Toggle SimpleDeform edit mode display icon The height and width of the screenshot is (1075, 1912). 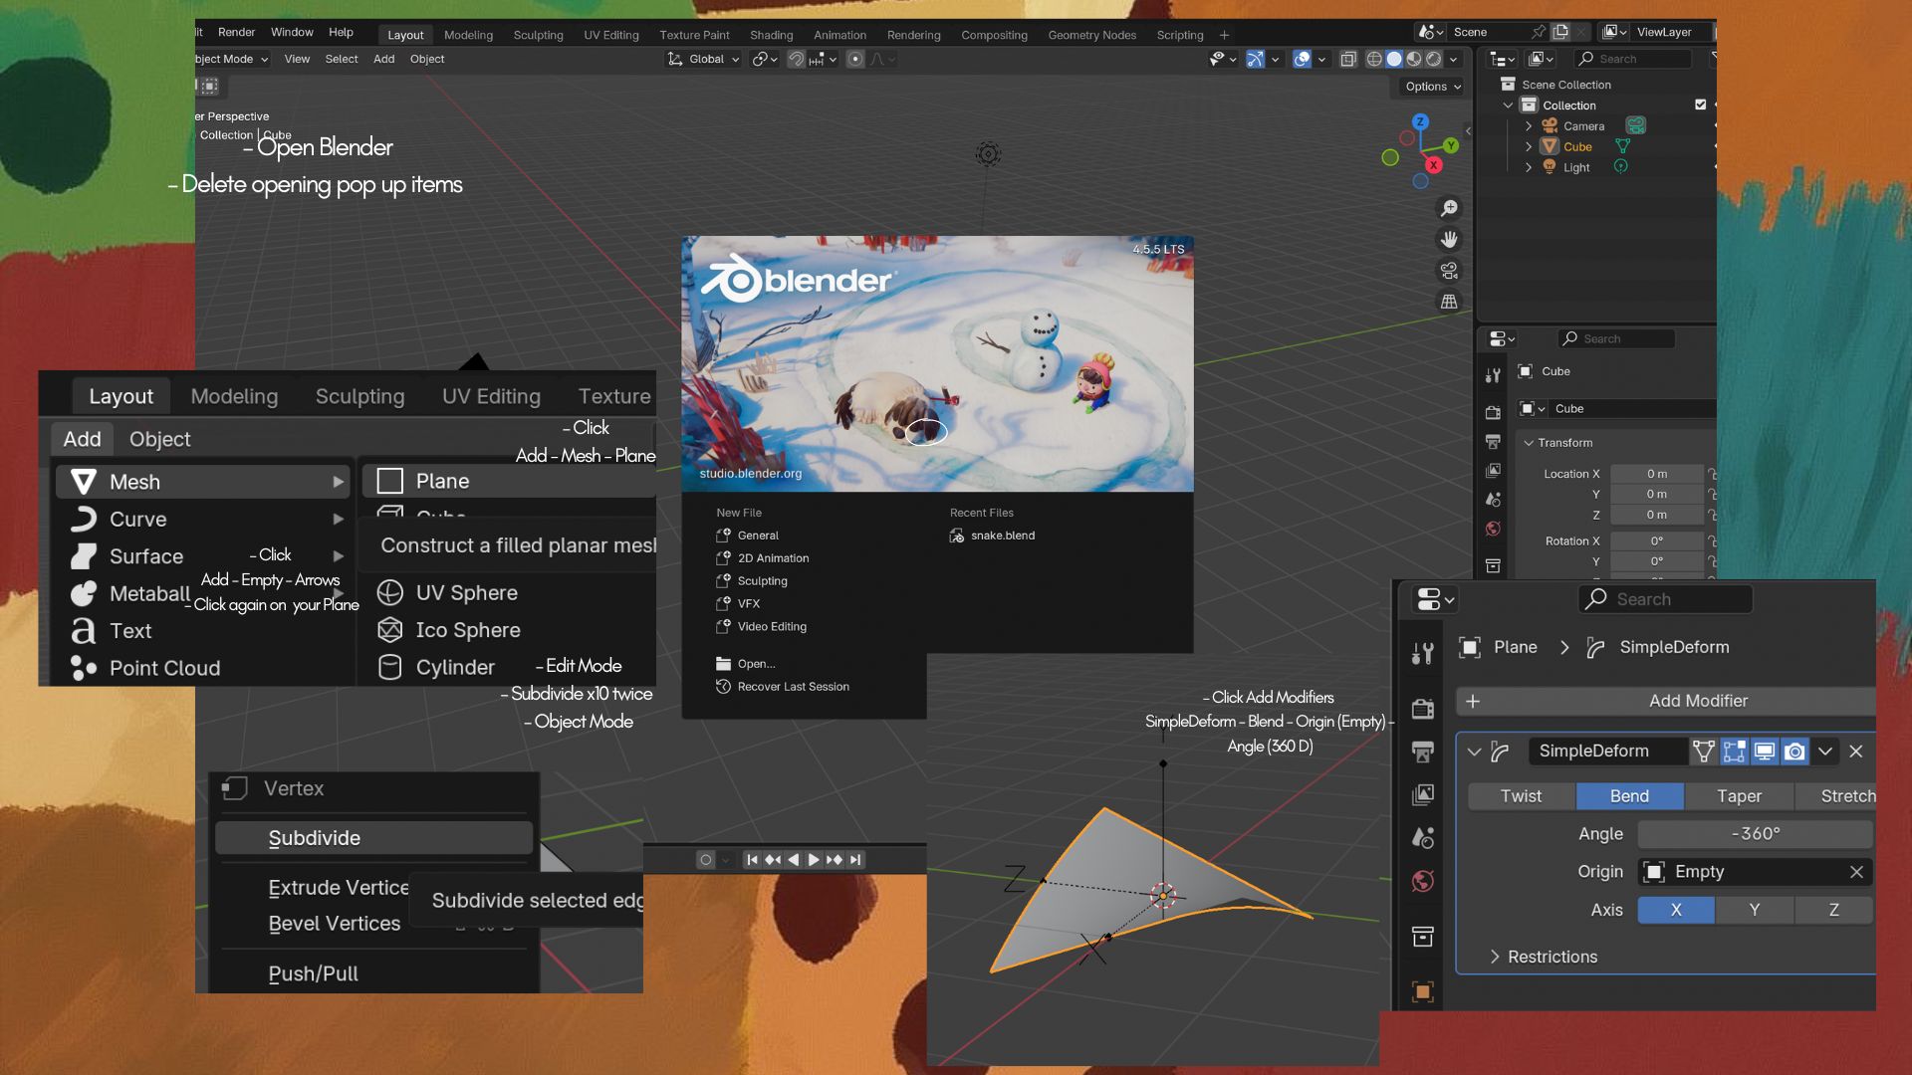(1734, 752)
